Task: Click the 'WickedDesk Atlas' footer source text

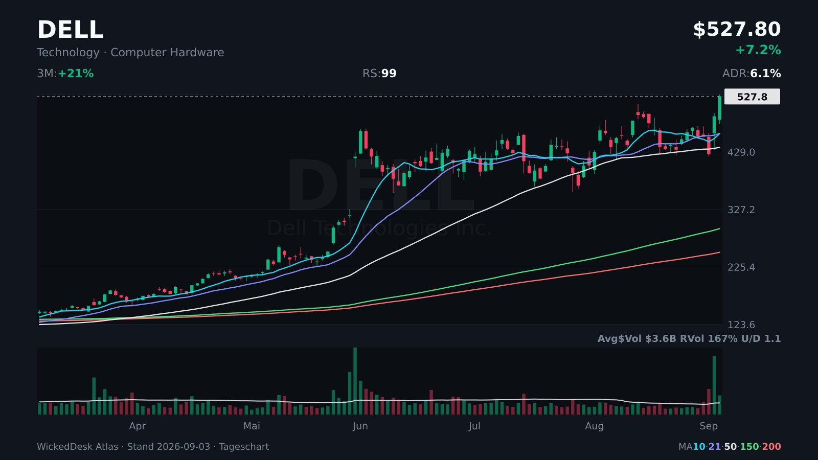Action: click(77, 447)
